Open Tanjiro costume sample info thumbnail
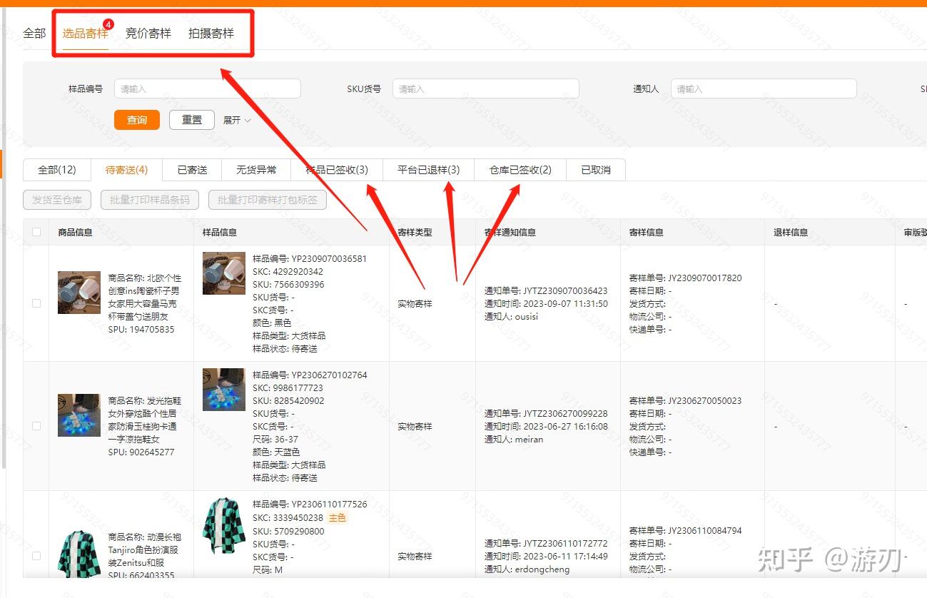The height and width of the screenshot is (598, 927). 224,526
